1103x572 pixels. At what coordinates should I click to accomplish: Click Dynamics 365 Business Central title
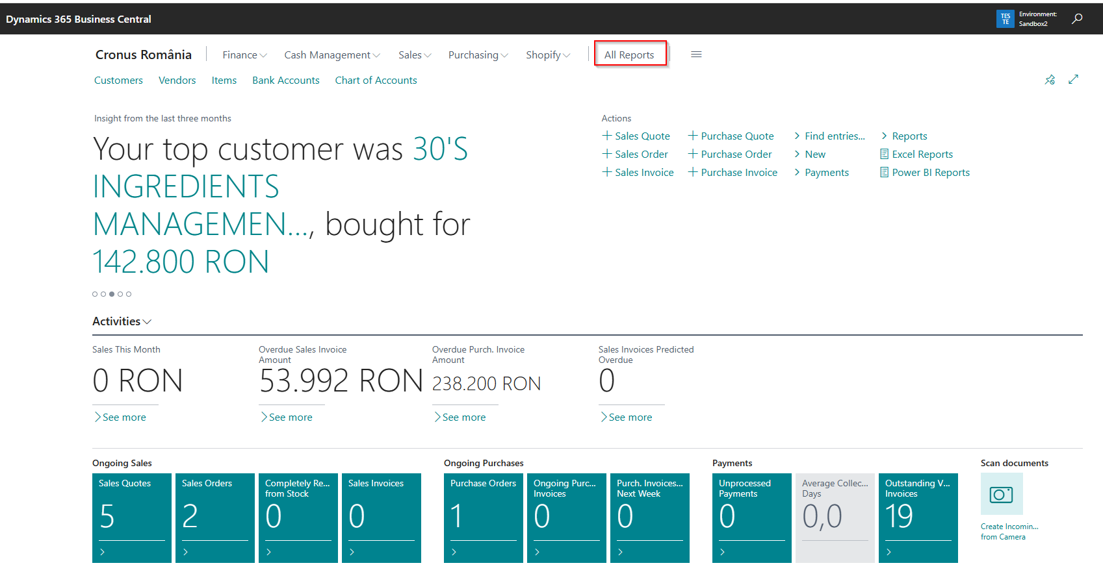[x=79, y=19]
